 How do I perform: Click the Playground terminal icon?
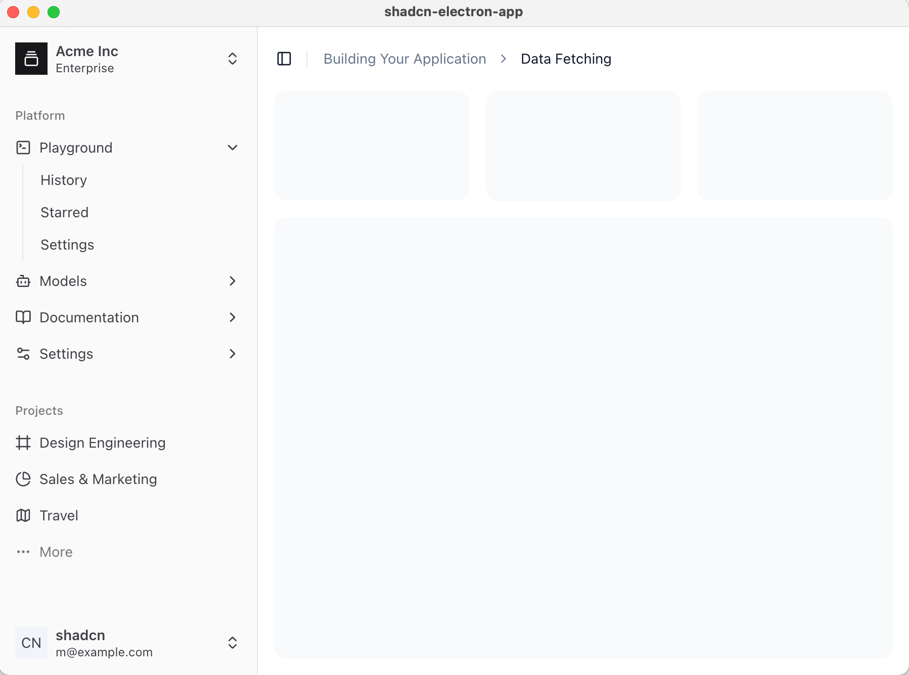(23, 148)
